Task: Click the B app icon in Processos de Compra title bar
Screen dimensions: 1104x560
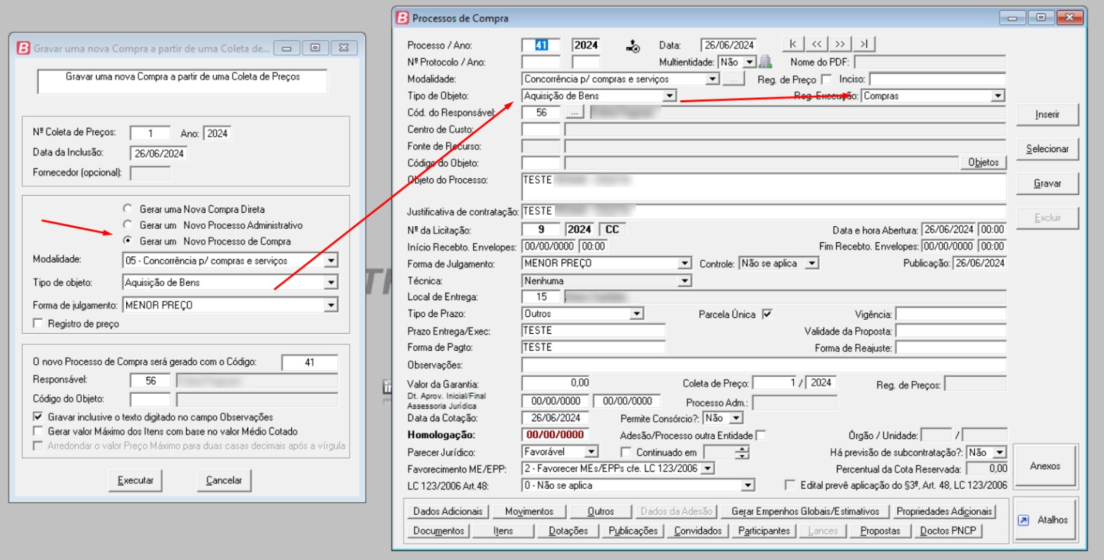Action: click(x=402, y=18)
